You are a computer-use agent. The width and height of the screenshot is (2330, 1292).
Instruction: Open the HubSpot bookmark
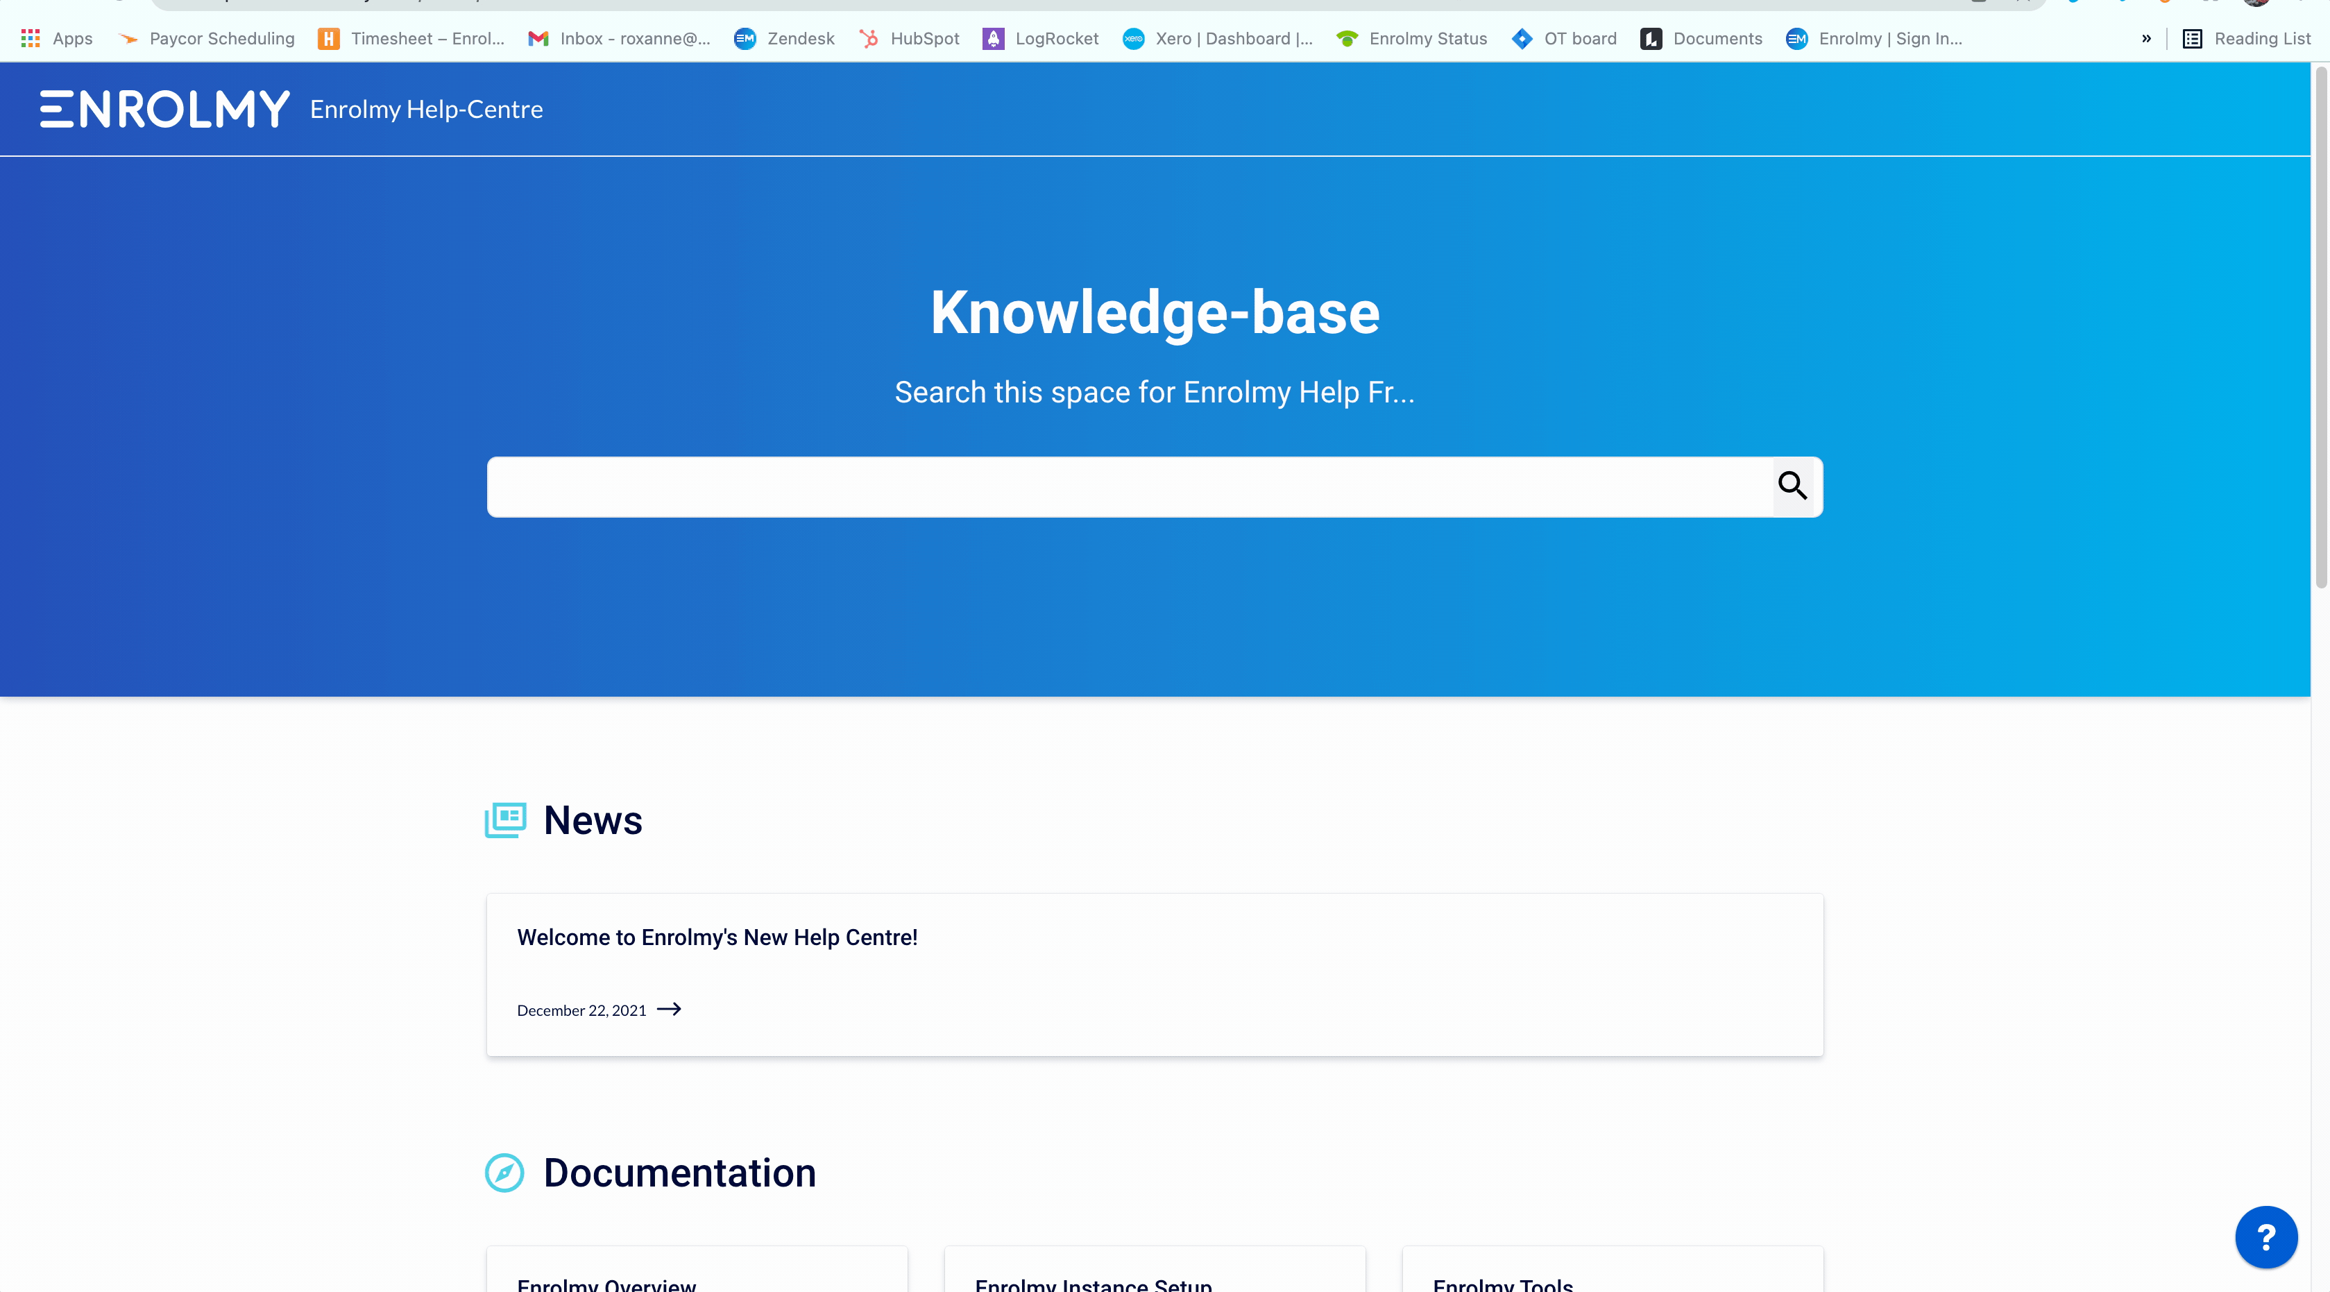(909, 39)
